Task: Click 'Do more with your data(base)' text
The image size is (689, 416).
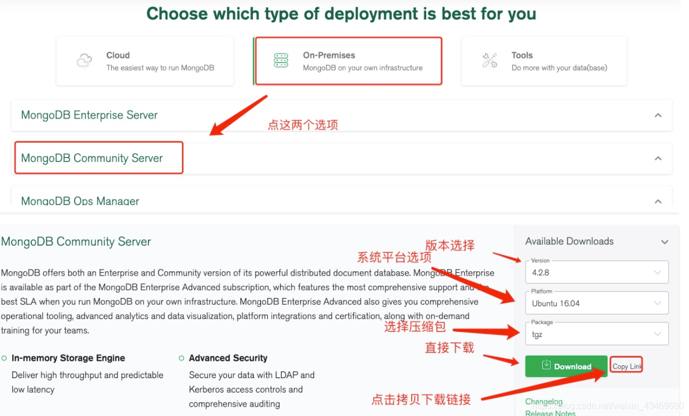Action: 559,68
